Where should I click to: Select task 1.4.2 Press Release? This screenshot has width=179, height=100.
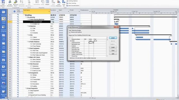[x=36, y=46]
